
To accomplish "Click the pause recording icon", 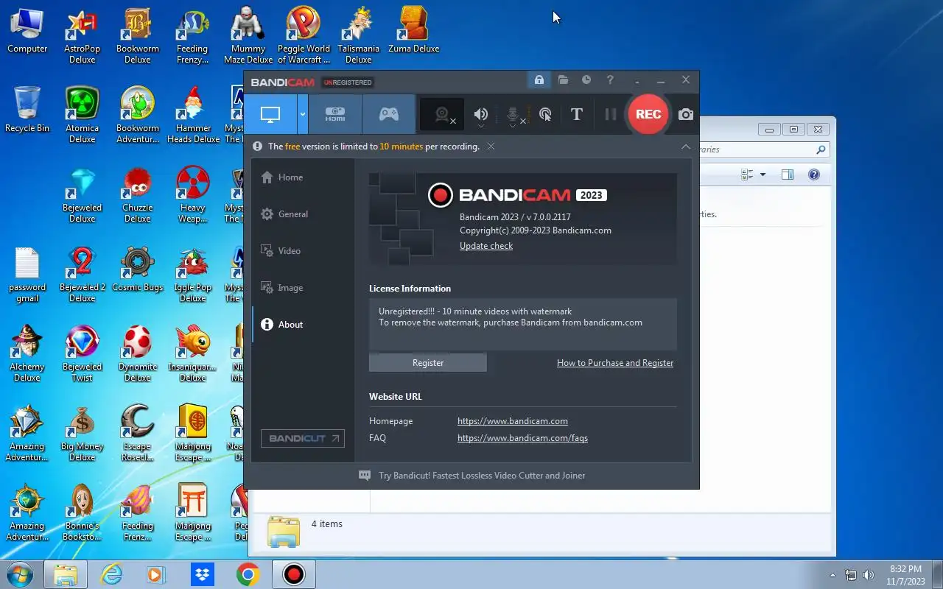I will click(610, 114).
